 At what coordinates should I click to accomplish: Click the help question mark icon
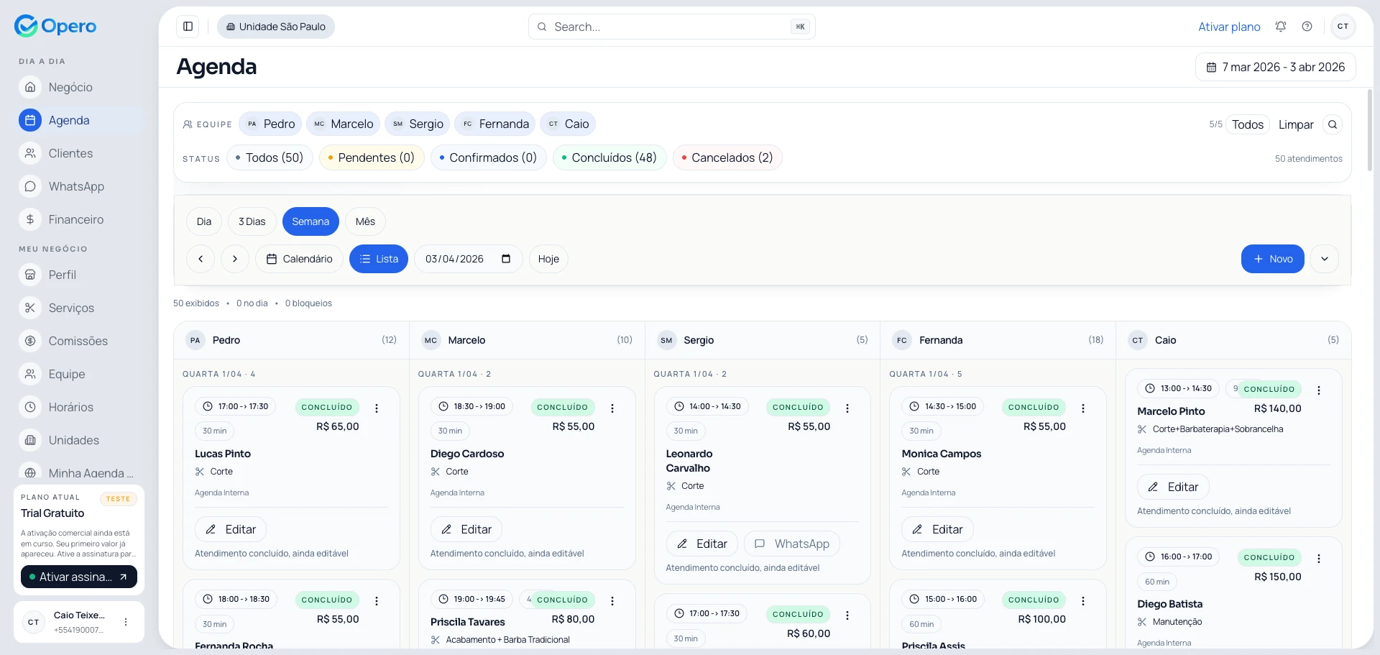point(1307,27)
